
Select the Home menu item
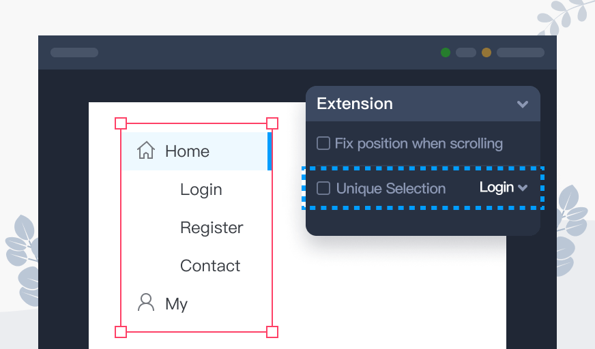[187, 151]
